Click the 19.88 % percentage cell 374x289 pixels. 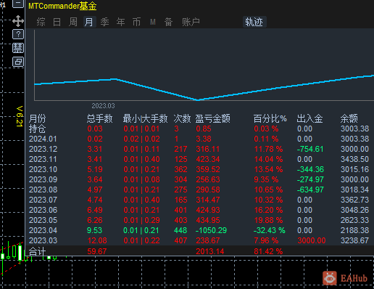[x=268, y=220]
